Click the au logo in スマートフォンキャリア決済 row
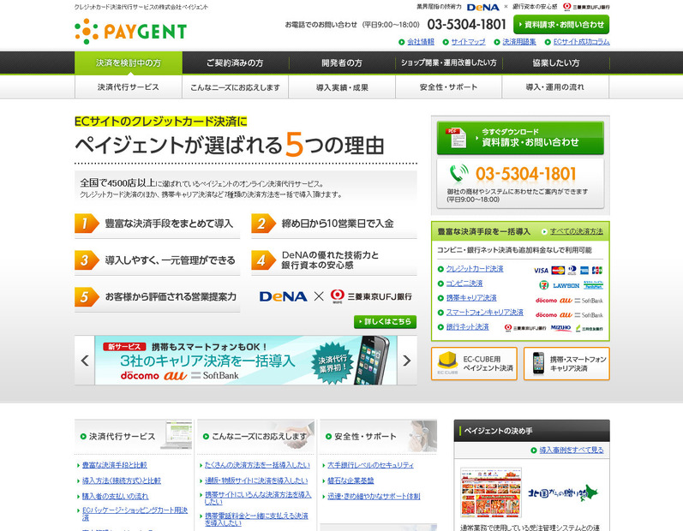Image resolution: width=683 pixels, height=531 pixels. tap(566, 314)
